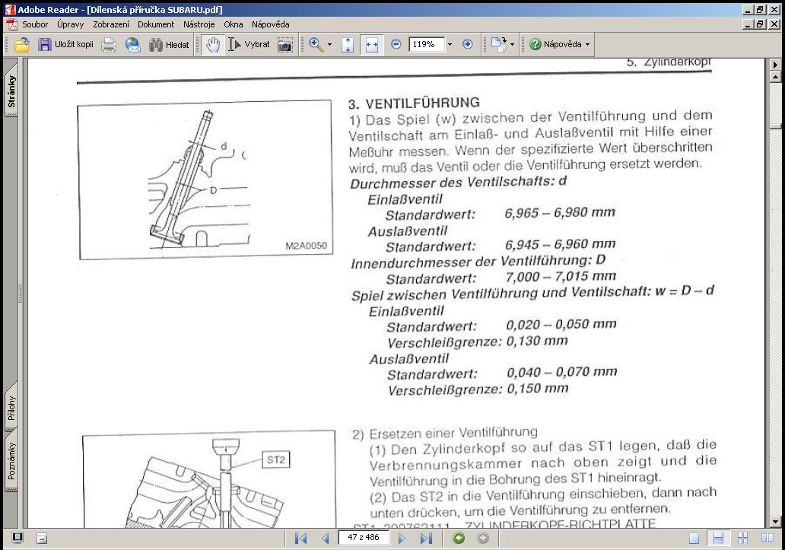Fit the page height to the window
Screen dimensions: 785x550
point(348,45)
